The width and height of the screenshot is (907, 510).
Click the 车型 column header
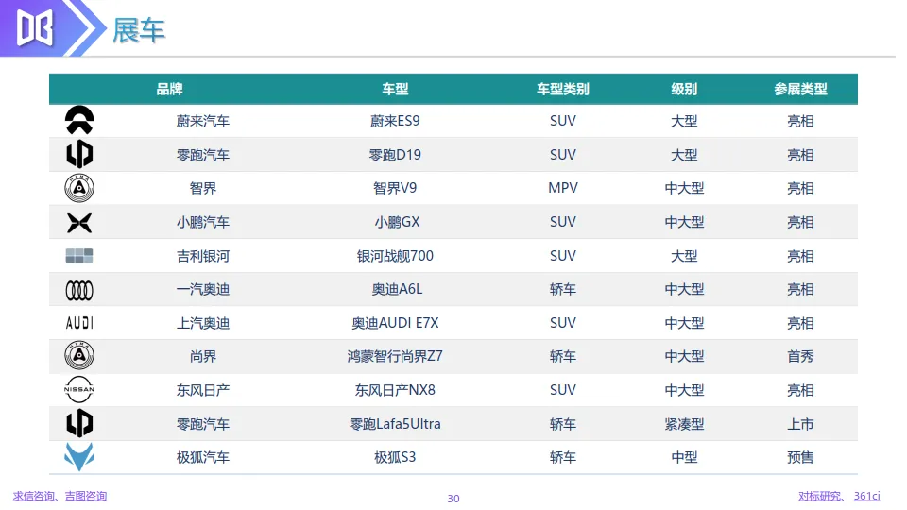click(x=395, y=89)
